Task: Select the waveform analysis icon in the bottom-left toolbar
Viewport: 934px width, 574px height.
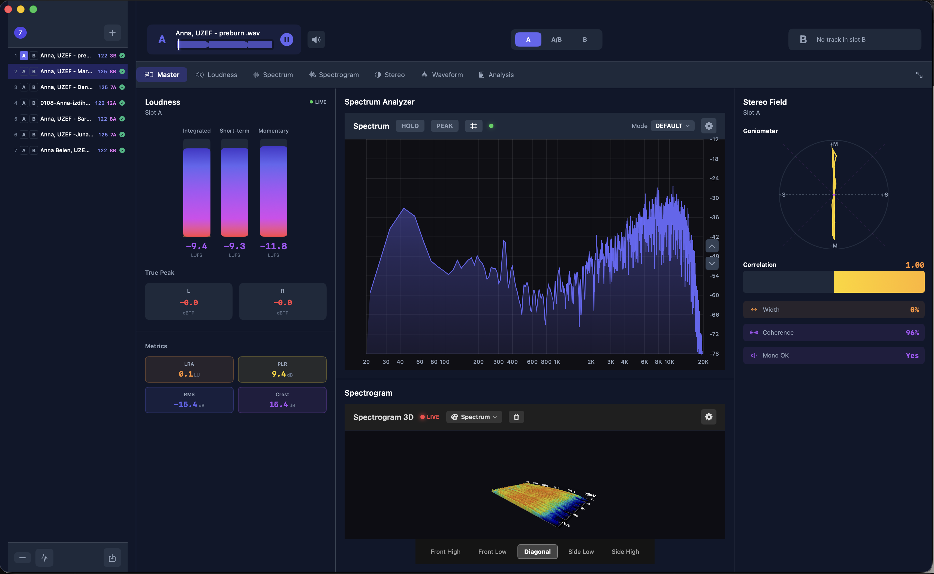Action: (44, 557)
